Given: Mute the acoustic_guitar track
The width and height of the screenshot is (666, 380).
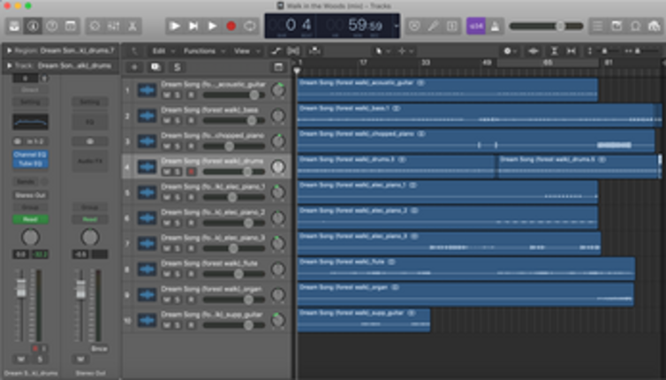Looking at the screenshot, I should click(166, 95).
